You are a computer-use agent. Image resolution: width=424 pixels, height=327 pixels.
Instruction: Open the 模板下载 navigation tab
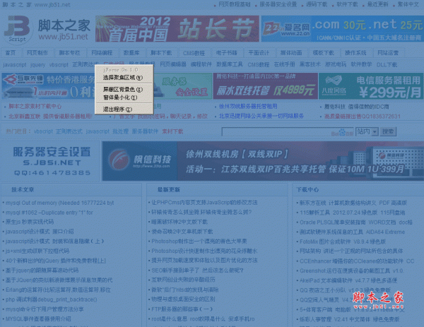(324, 53)
